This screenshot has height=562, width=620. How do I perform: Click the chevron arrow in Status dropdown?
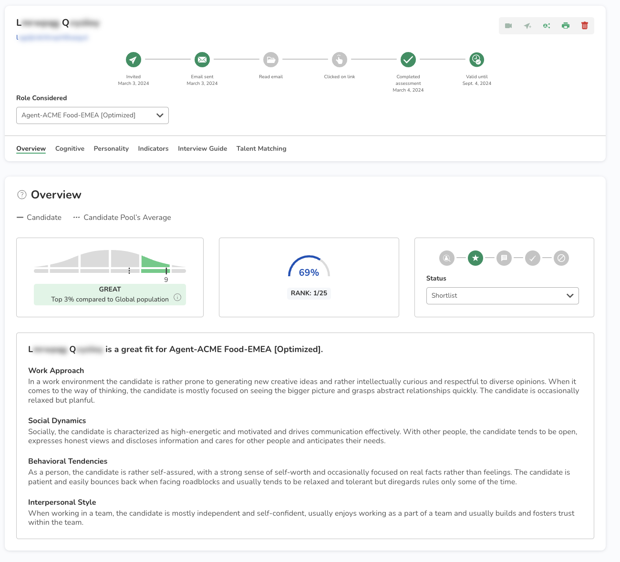pos(570,296)
